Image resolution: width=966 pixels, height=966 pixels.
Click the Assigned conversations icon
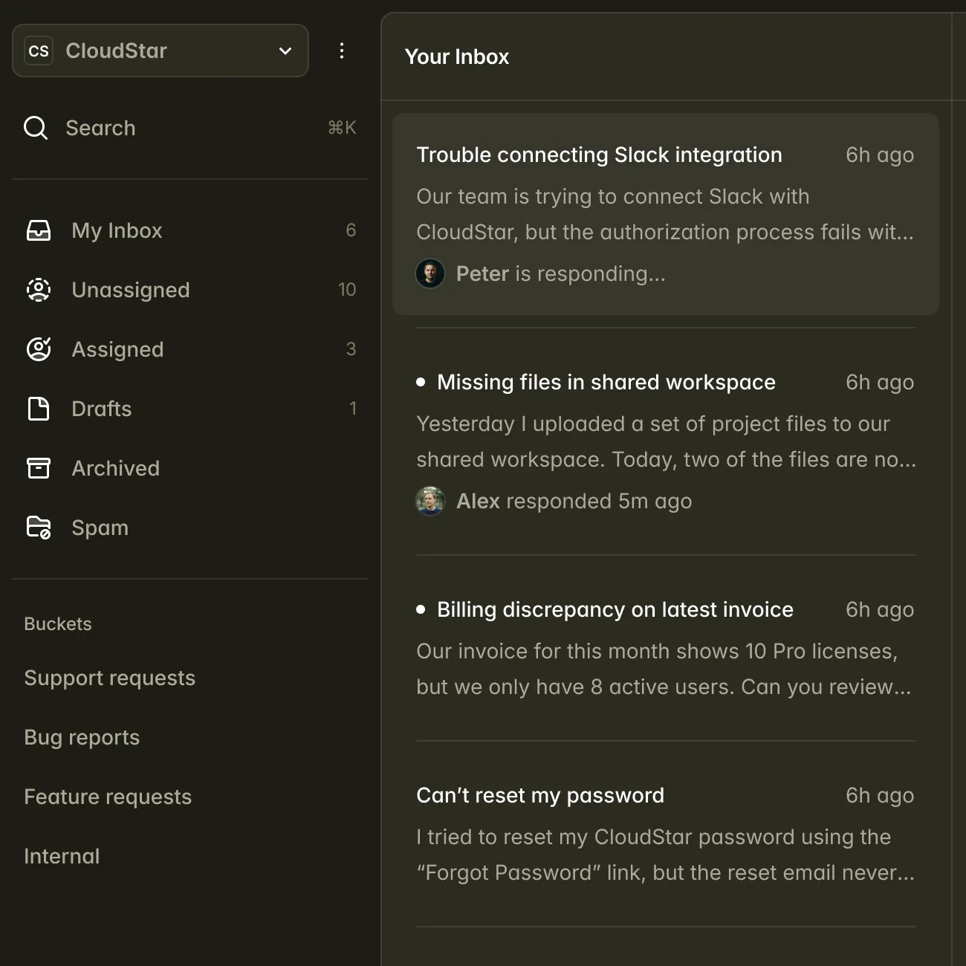38,349
